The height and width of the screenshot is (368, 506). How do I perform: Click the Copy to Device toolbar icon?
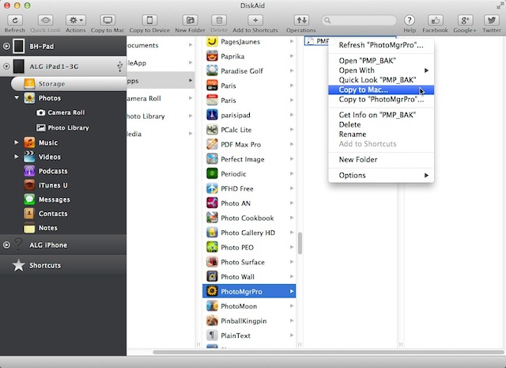click(149, 21)
